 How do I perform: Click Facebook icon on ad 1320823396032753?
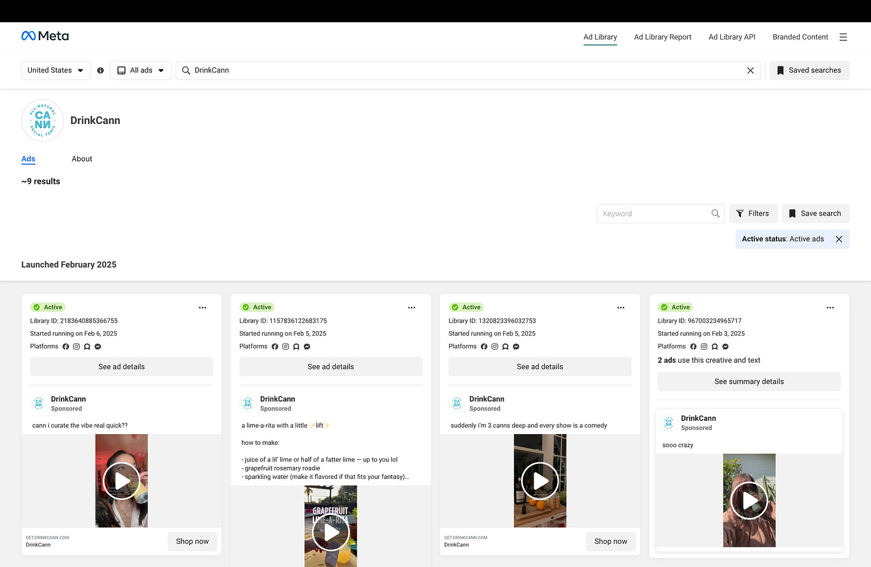484,347
